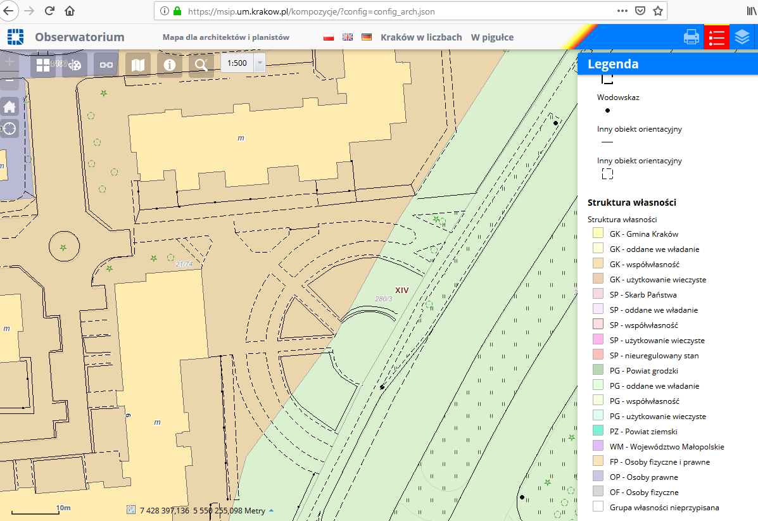
Task: Click the Grupa własności nieprzypisana entry
Action: 664,508
